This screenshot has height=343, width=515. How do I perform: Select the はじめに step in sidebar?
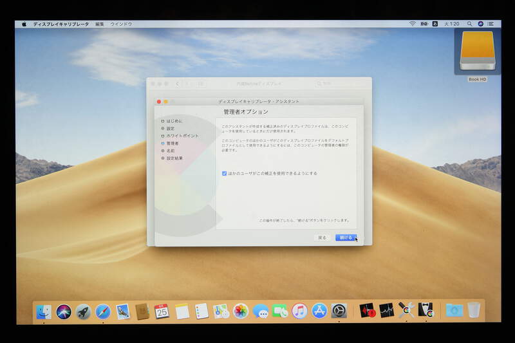coord(171,121)
